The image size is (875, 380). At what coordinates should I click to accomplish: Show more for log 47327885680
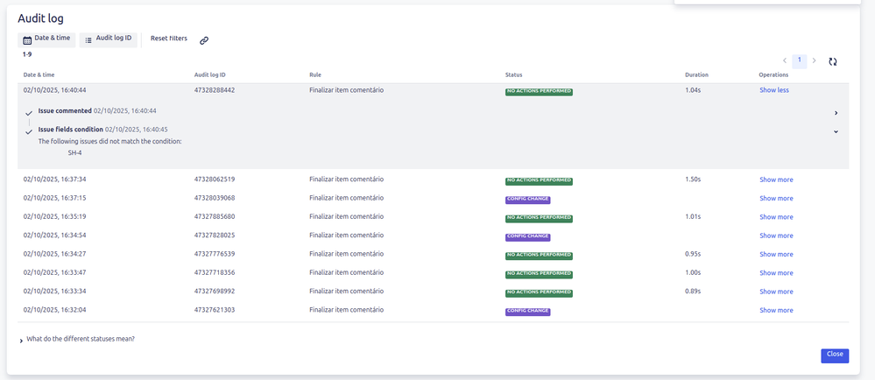[x=776, y=217]
